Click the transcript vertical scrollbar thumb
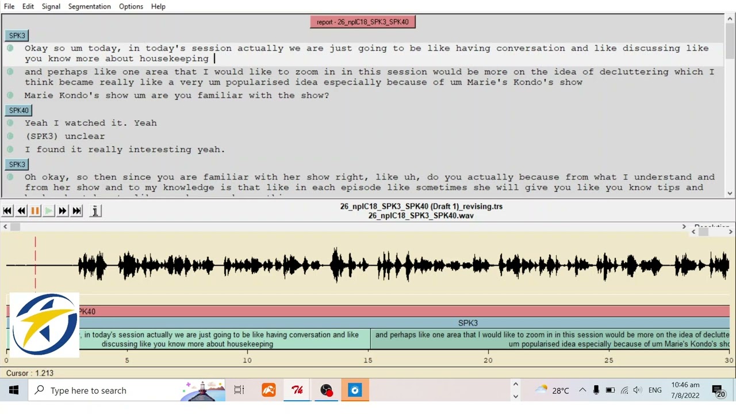The image size is (736, 414). point(730,41)
